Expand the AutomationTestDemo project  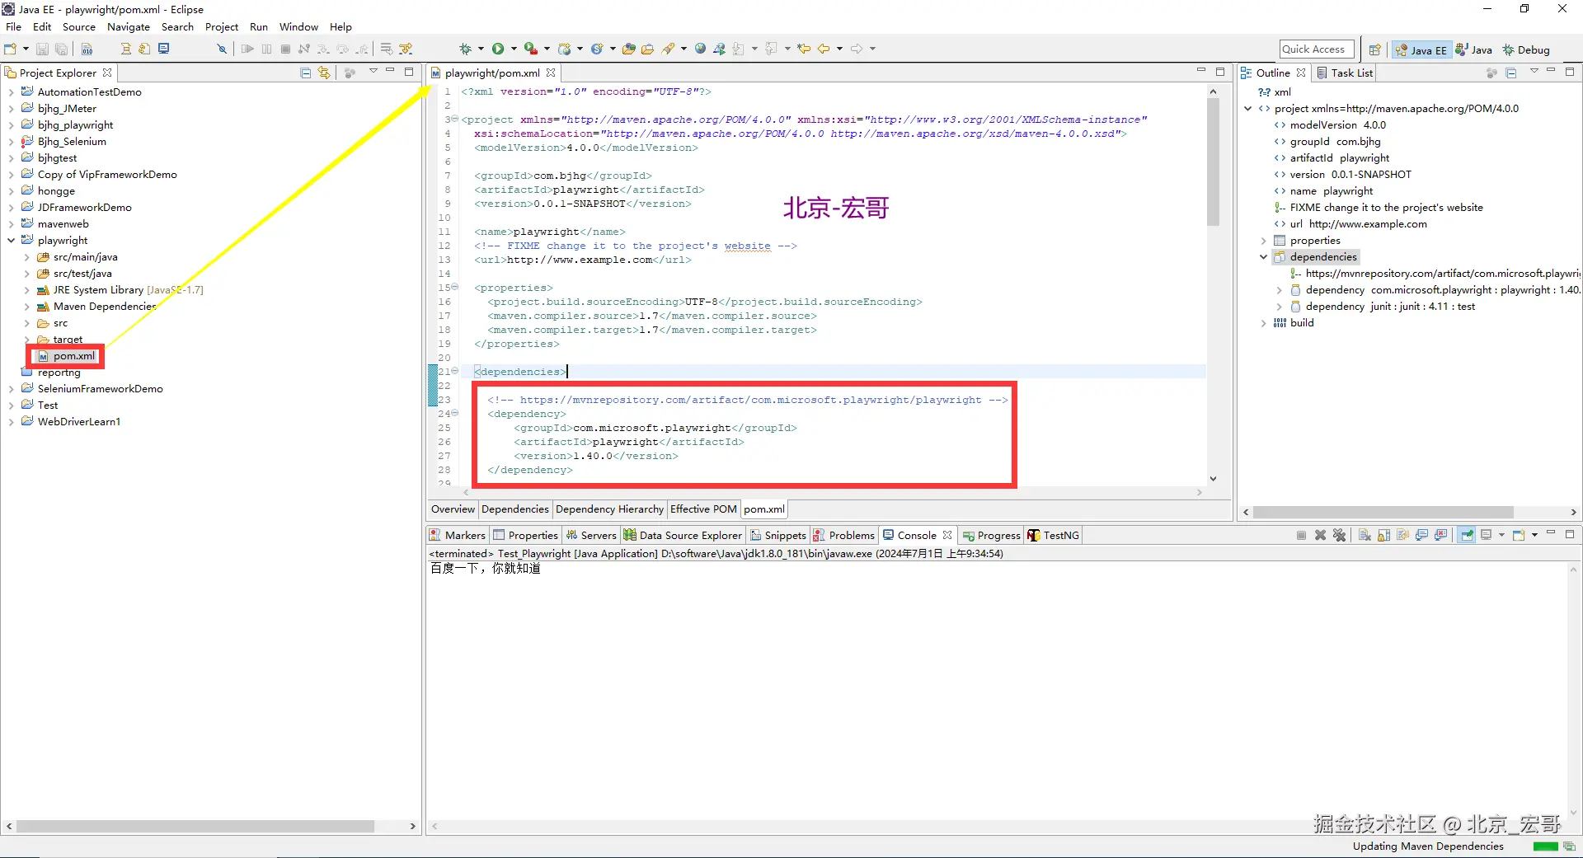pyautogui.click(x=12, y=92)
